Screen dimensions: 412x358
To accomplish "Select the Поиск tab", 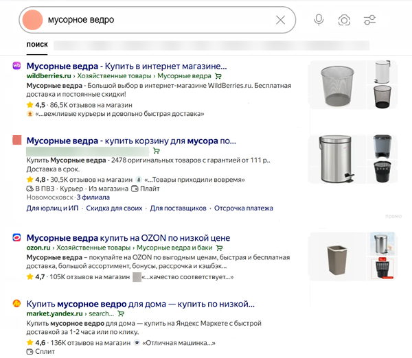I will pos(37,45).
